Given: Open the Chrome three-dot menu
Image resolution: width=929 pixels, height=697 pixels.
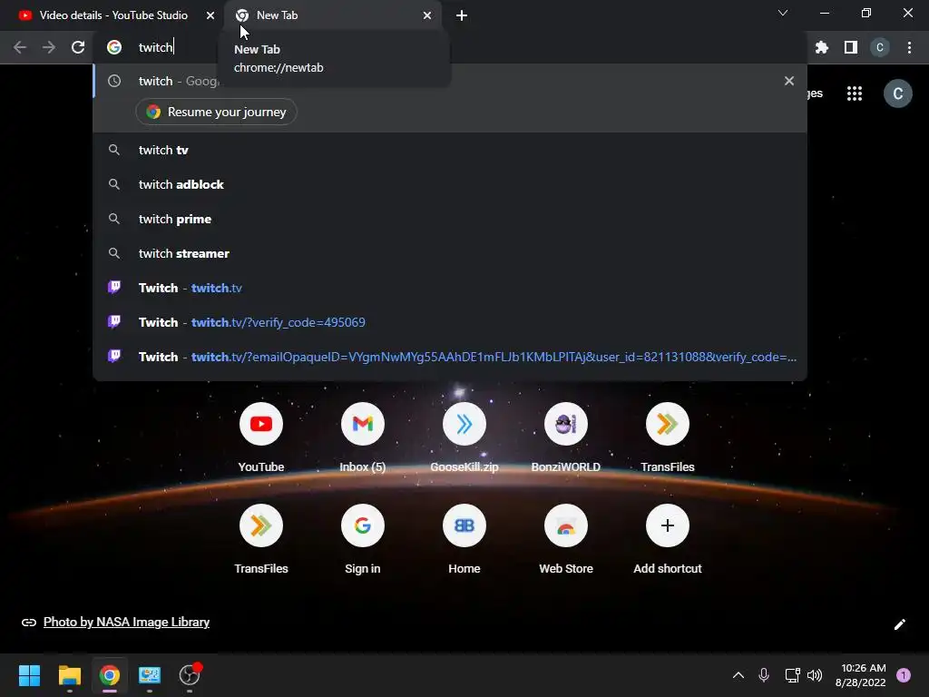Looking at the screenshot, I should 909,47.
